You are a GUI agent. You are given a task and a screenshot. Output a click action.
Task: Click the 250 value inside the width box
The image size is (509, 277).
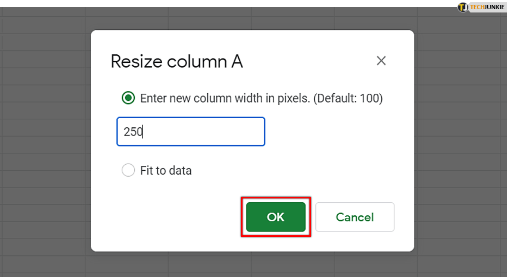(x=132, y=132)
